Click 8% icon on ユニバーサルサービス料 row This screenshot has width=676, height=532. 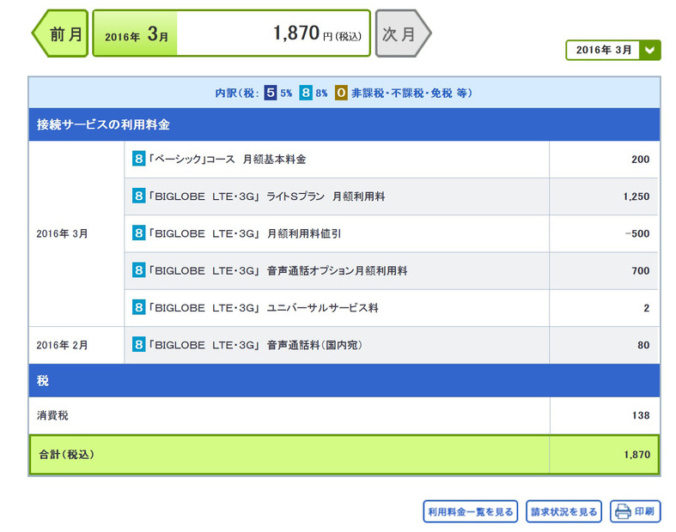(x=138, y=307)
